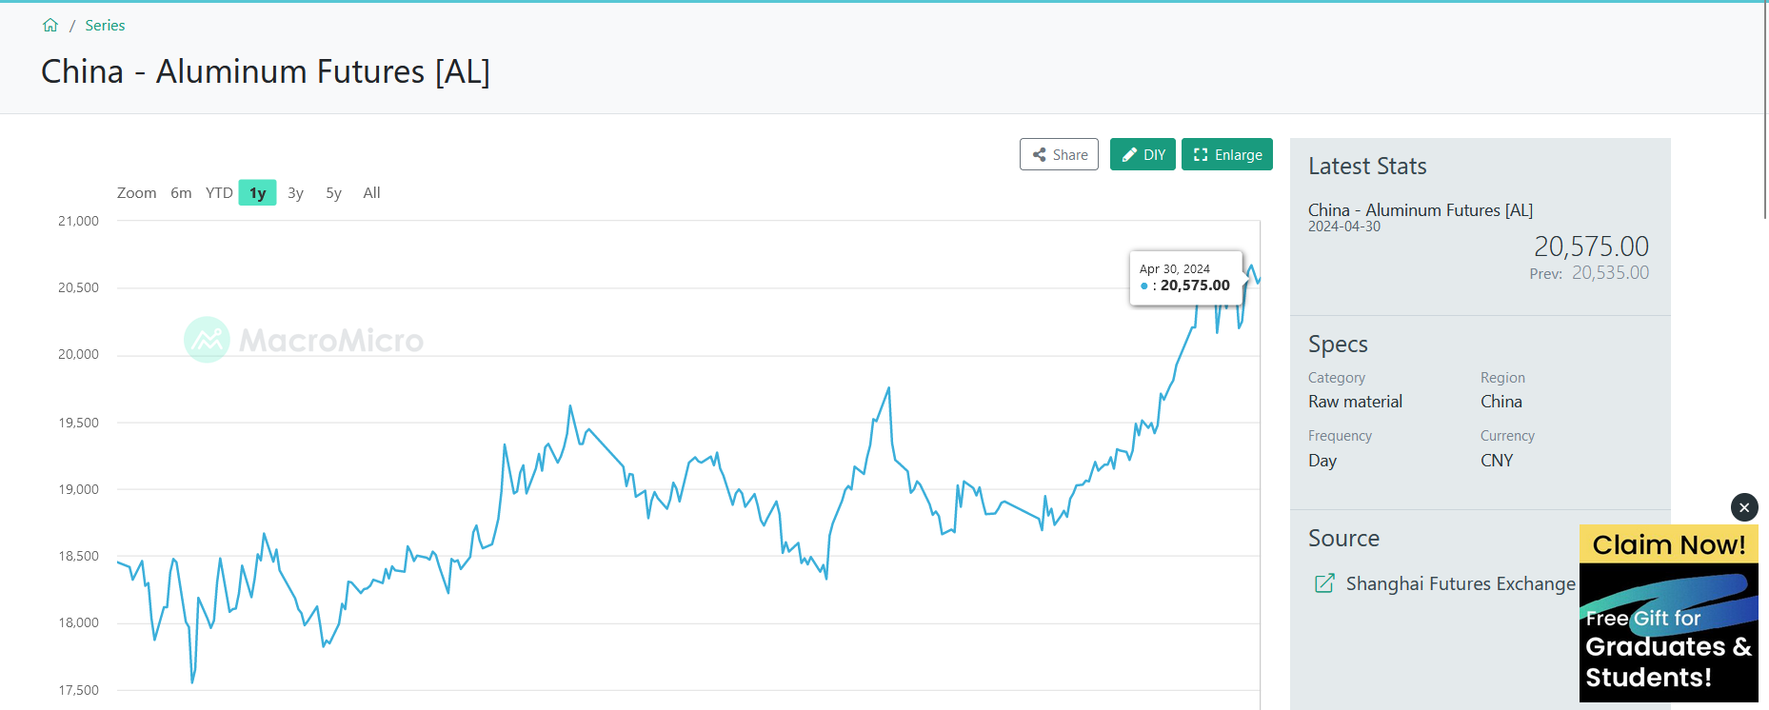Select the YTD zoom range

point(219,193)
